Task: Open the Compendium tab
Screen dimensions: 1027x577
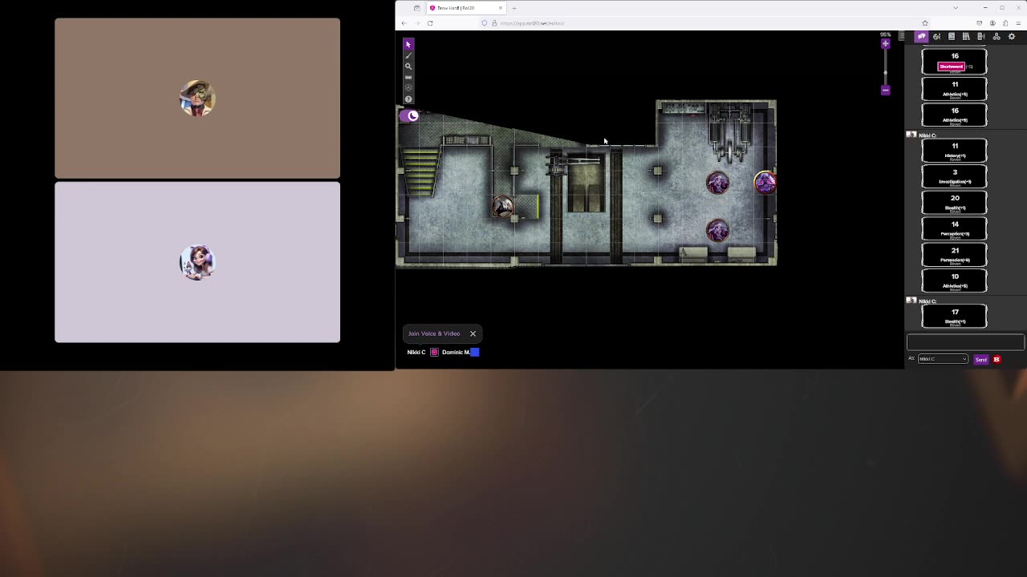Action: coord(966,36)
